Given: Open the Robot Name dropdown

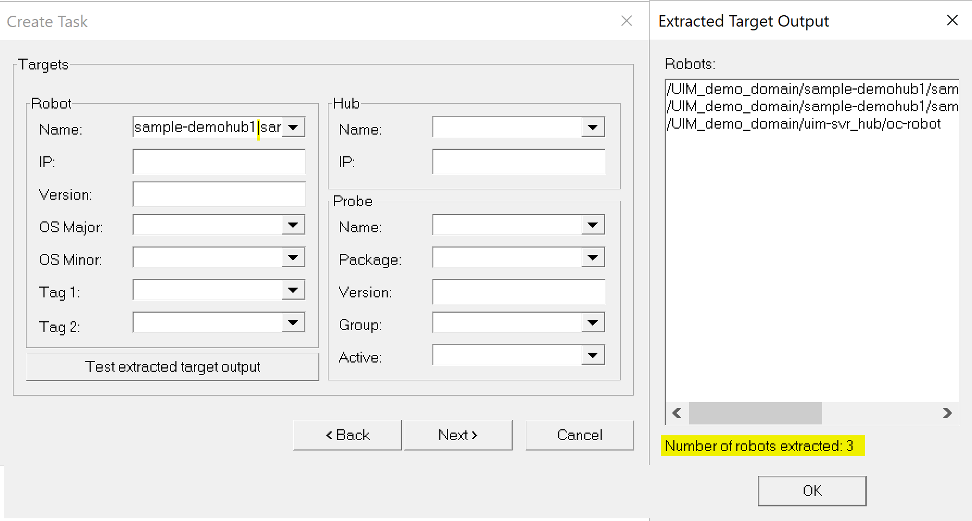Looking at the screenshot, I should [x=293, y=128].
